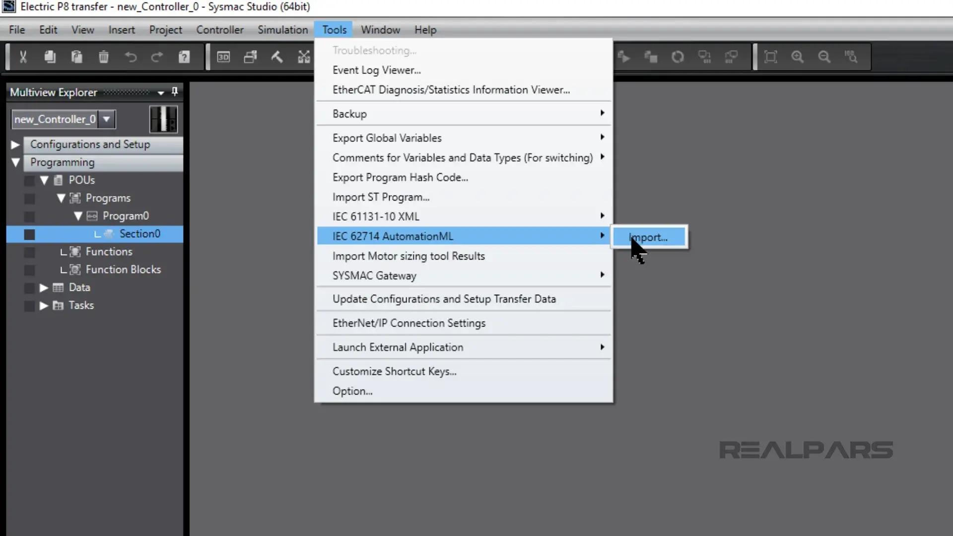The height and width of the screenshot is (536, 953).
Task: Open the Backup submenu
Action: tap(464, 114)
